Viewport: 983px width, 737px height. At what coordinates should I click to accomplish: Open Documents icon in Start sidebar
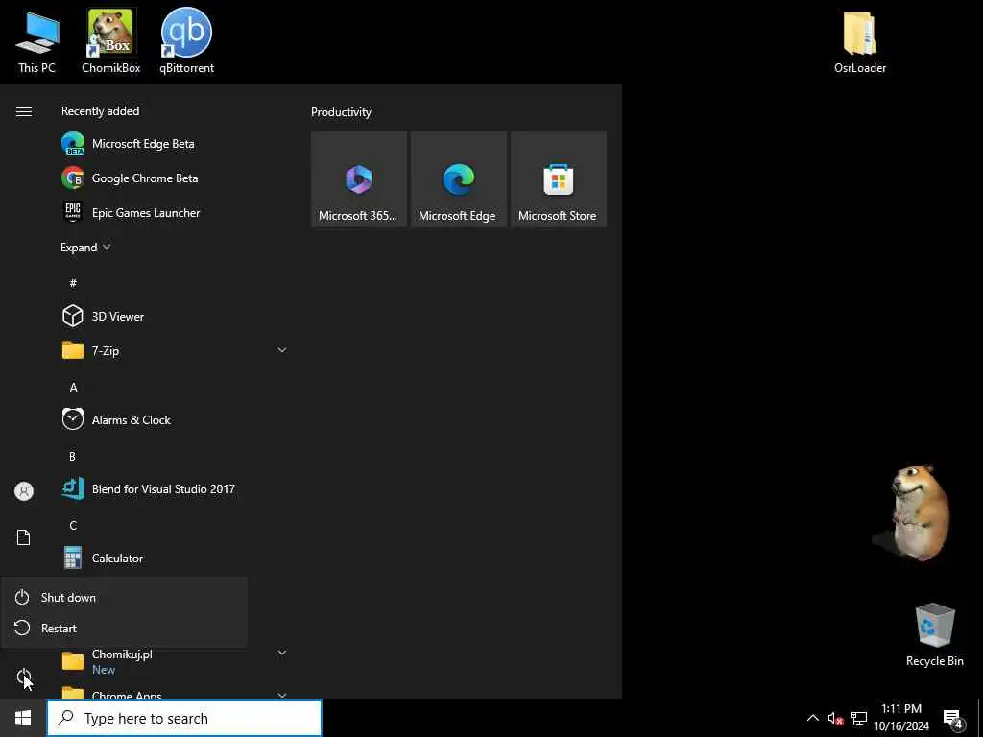click(x=24, y=537)
